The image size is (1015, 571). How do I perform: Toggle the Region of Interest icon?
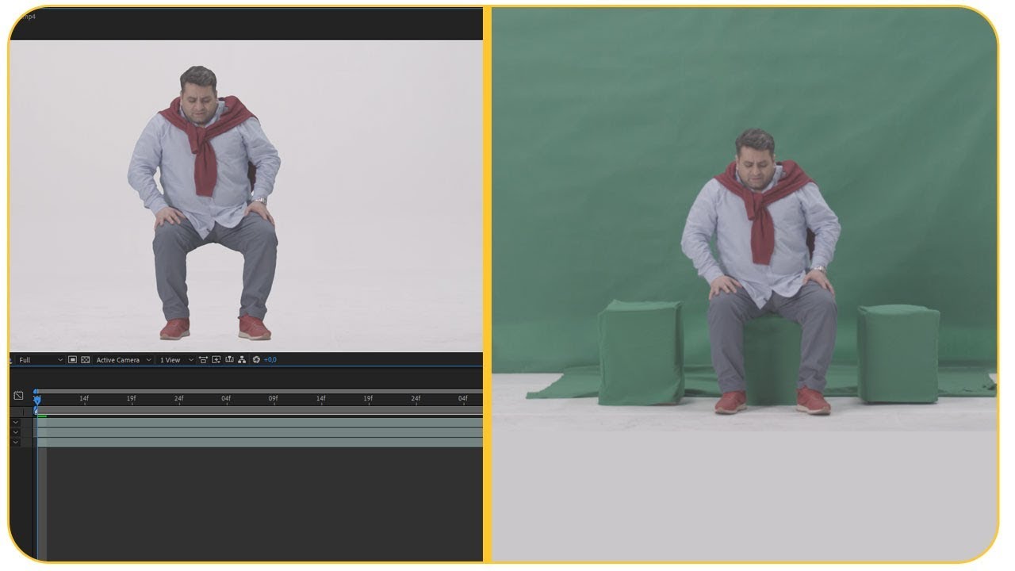tap(72, 360)
